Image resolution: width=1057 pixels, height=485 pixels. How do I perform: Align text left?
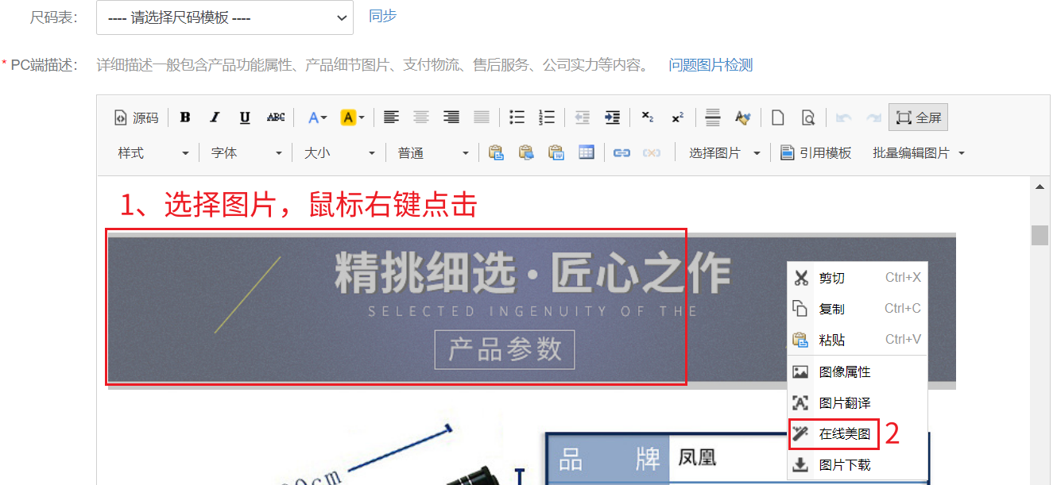tap(391, 117)
